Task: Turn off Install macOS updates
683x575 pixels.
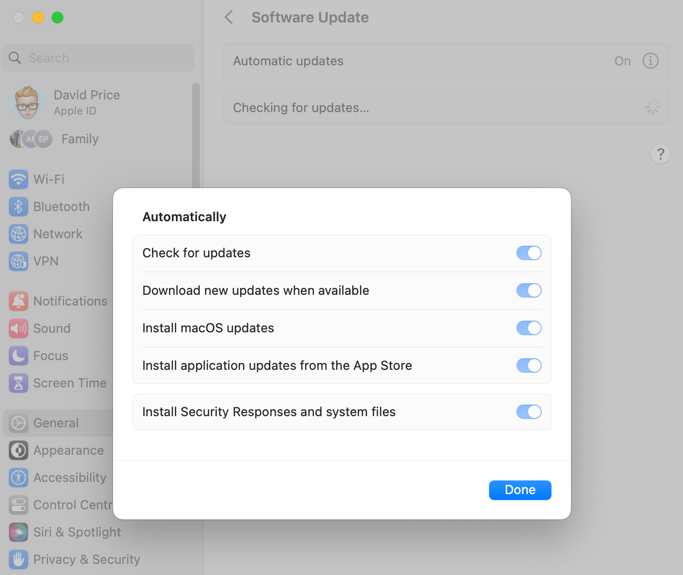Action: pos(529,328)
